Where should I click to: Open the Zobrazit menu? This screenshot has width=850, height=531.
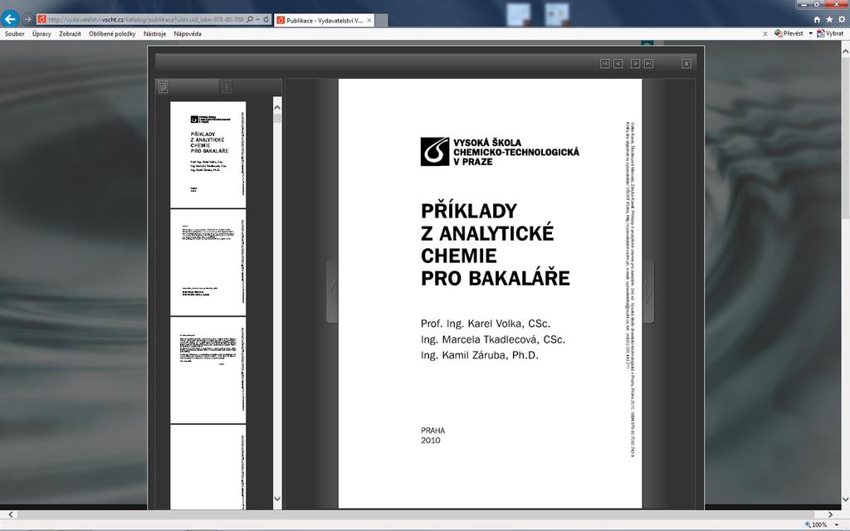70,33
